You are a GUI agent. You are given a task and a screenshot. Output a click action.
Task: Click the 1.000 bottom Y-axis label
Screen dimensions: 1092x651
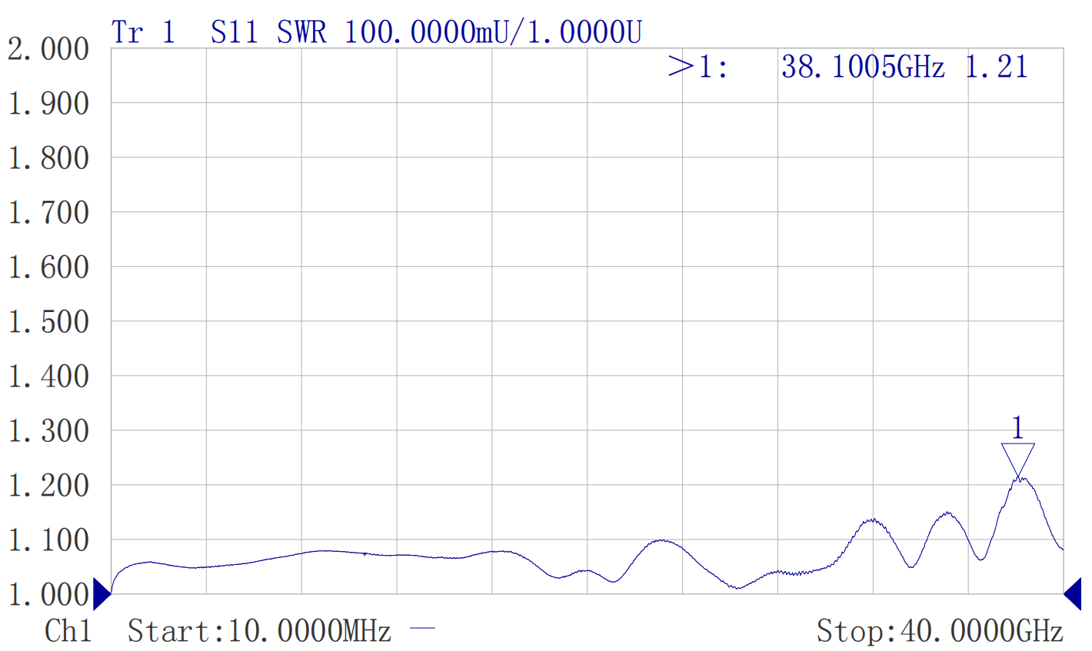pyautogui.click(x=48, y=594)
